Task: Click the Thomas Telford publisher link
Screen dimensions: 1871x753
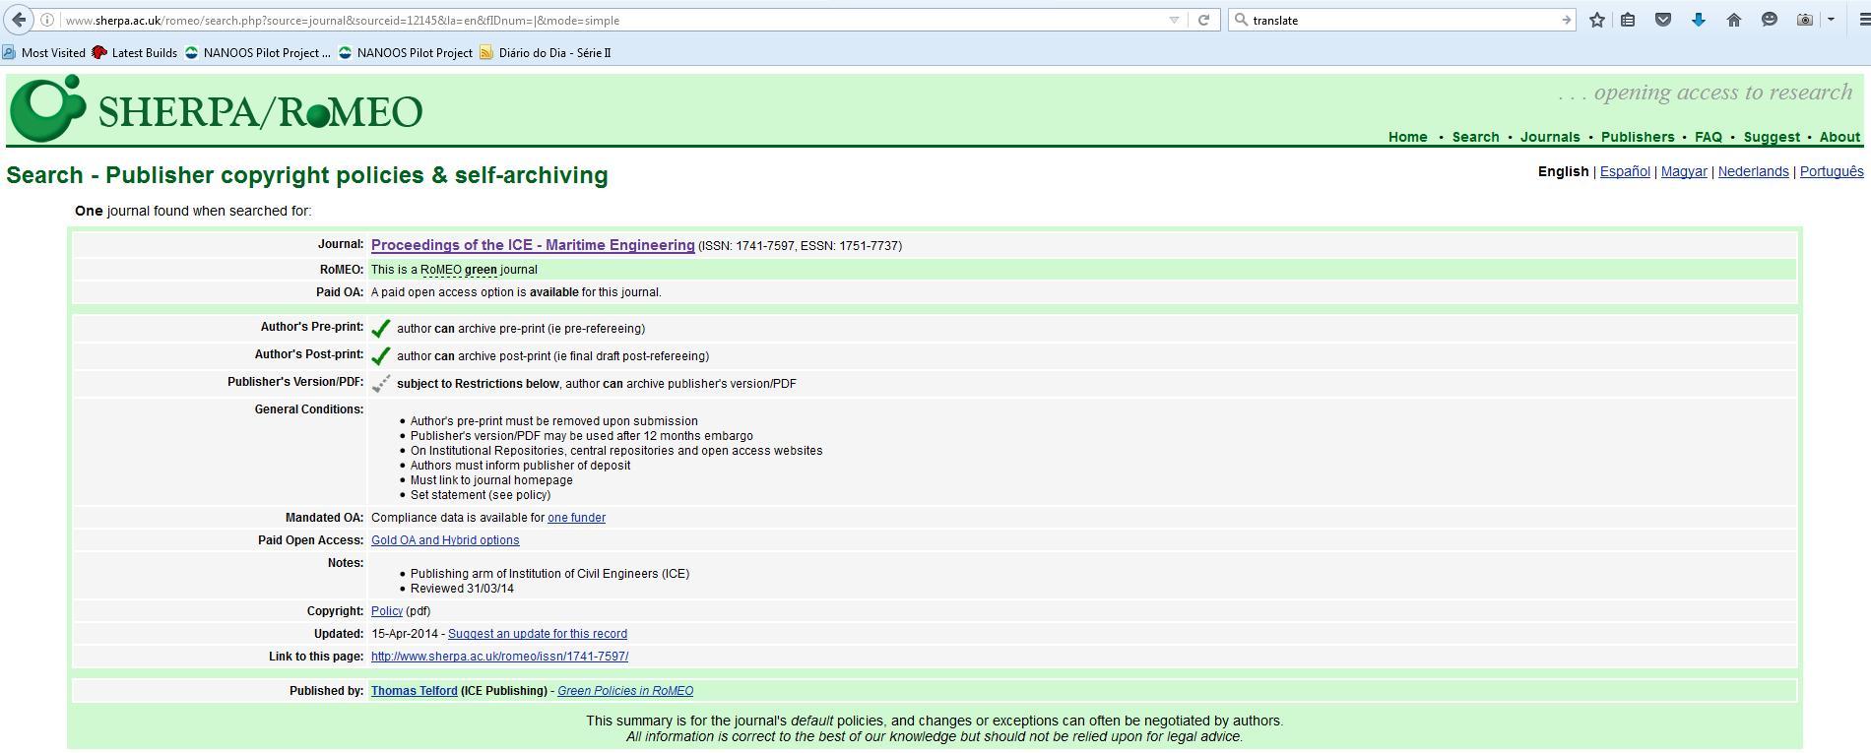Action: pyautogui.click(x=414, y=691)
